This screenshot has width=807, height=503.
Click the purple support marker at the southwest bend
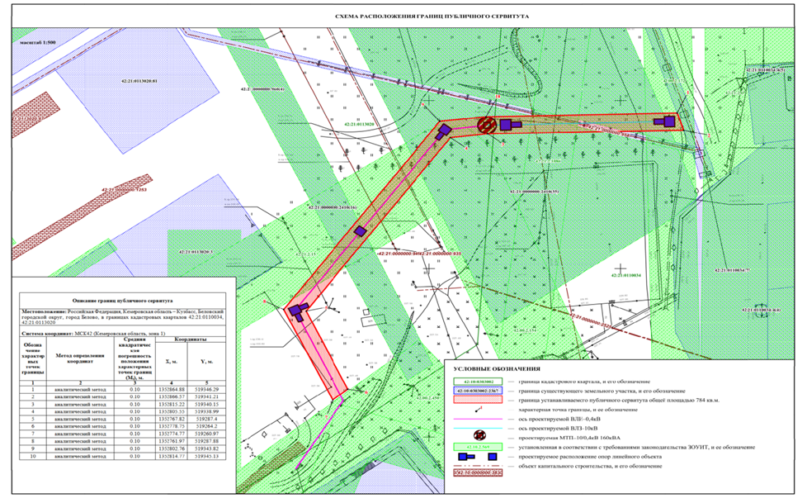click(x=297, y=311)
